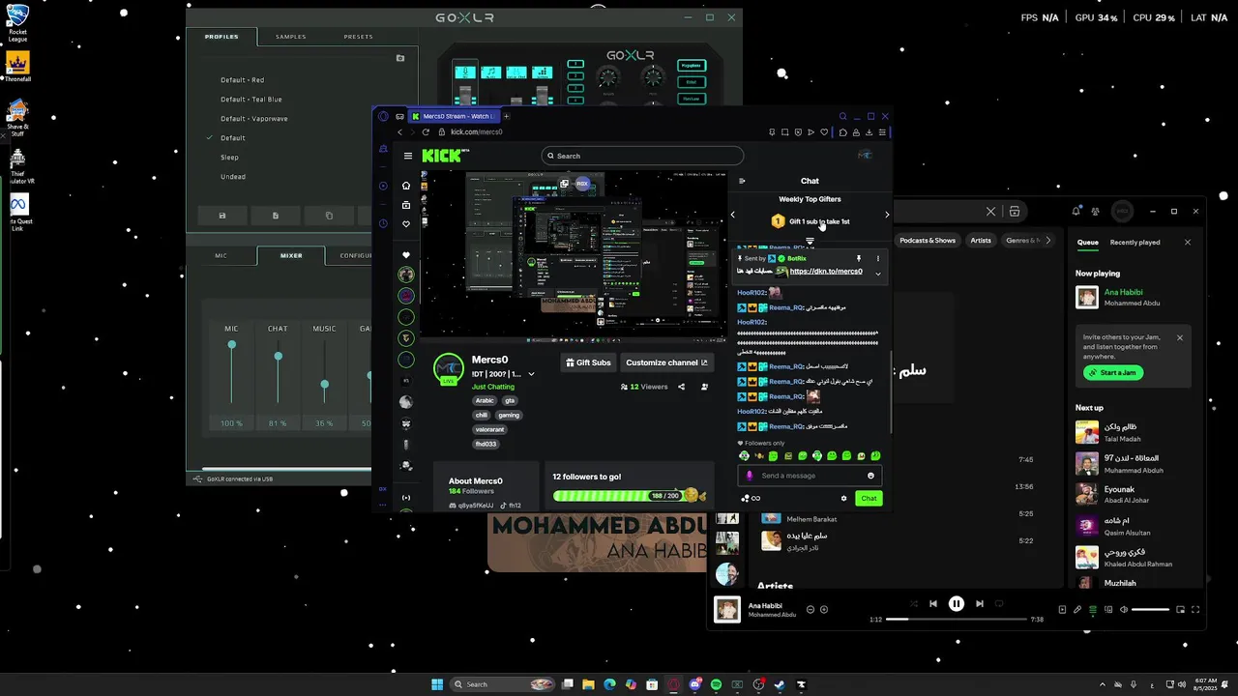This screenshot has height=696, width=1238.
Task: Select the Default profile in GoXLR
Action: coord(232,138)
